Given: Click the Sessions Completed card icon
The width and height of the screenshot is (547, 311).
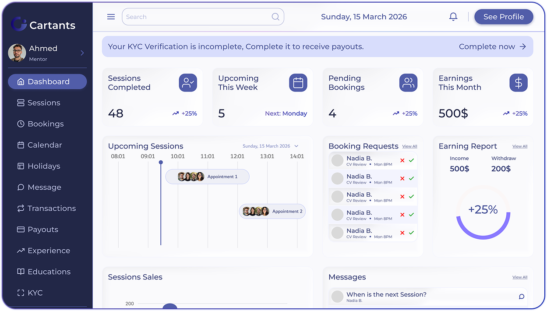Looking at the screenshot, I should (188, 83).
